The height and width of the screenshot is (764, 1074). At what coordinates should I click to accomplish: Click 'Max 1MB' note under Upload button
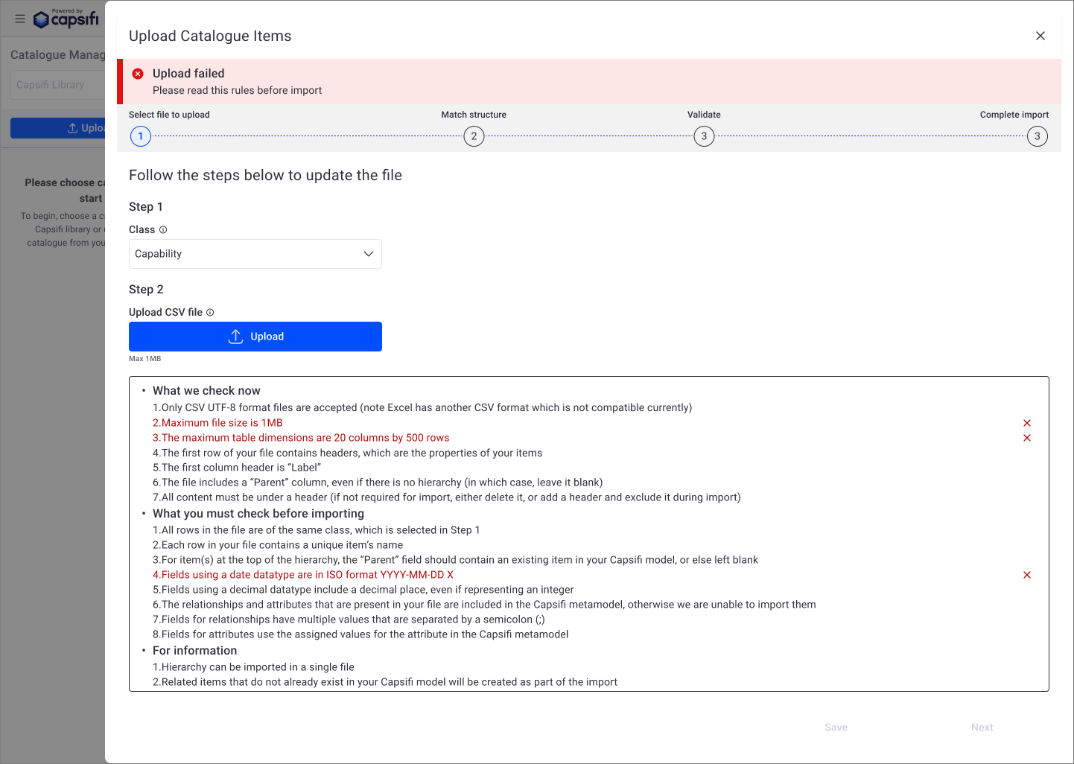144,359
